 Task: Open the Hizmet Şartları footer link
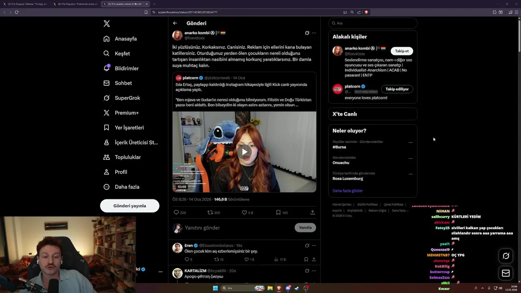click(x=341, y=205)
